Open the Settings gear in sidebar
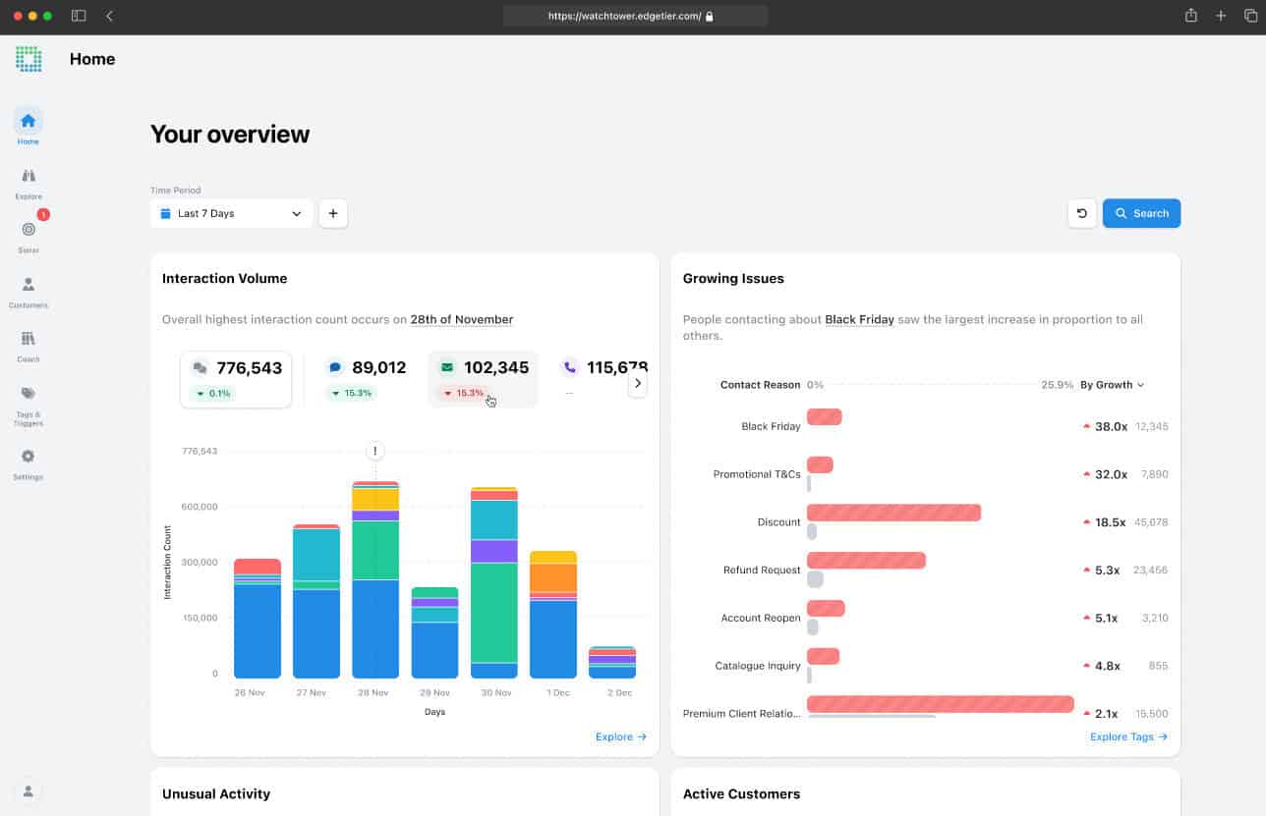 click(29, 457)
